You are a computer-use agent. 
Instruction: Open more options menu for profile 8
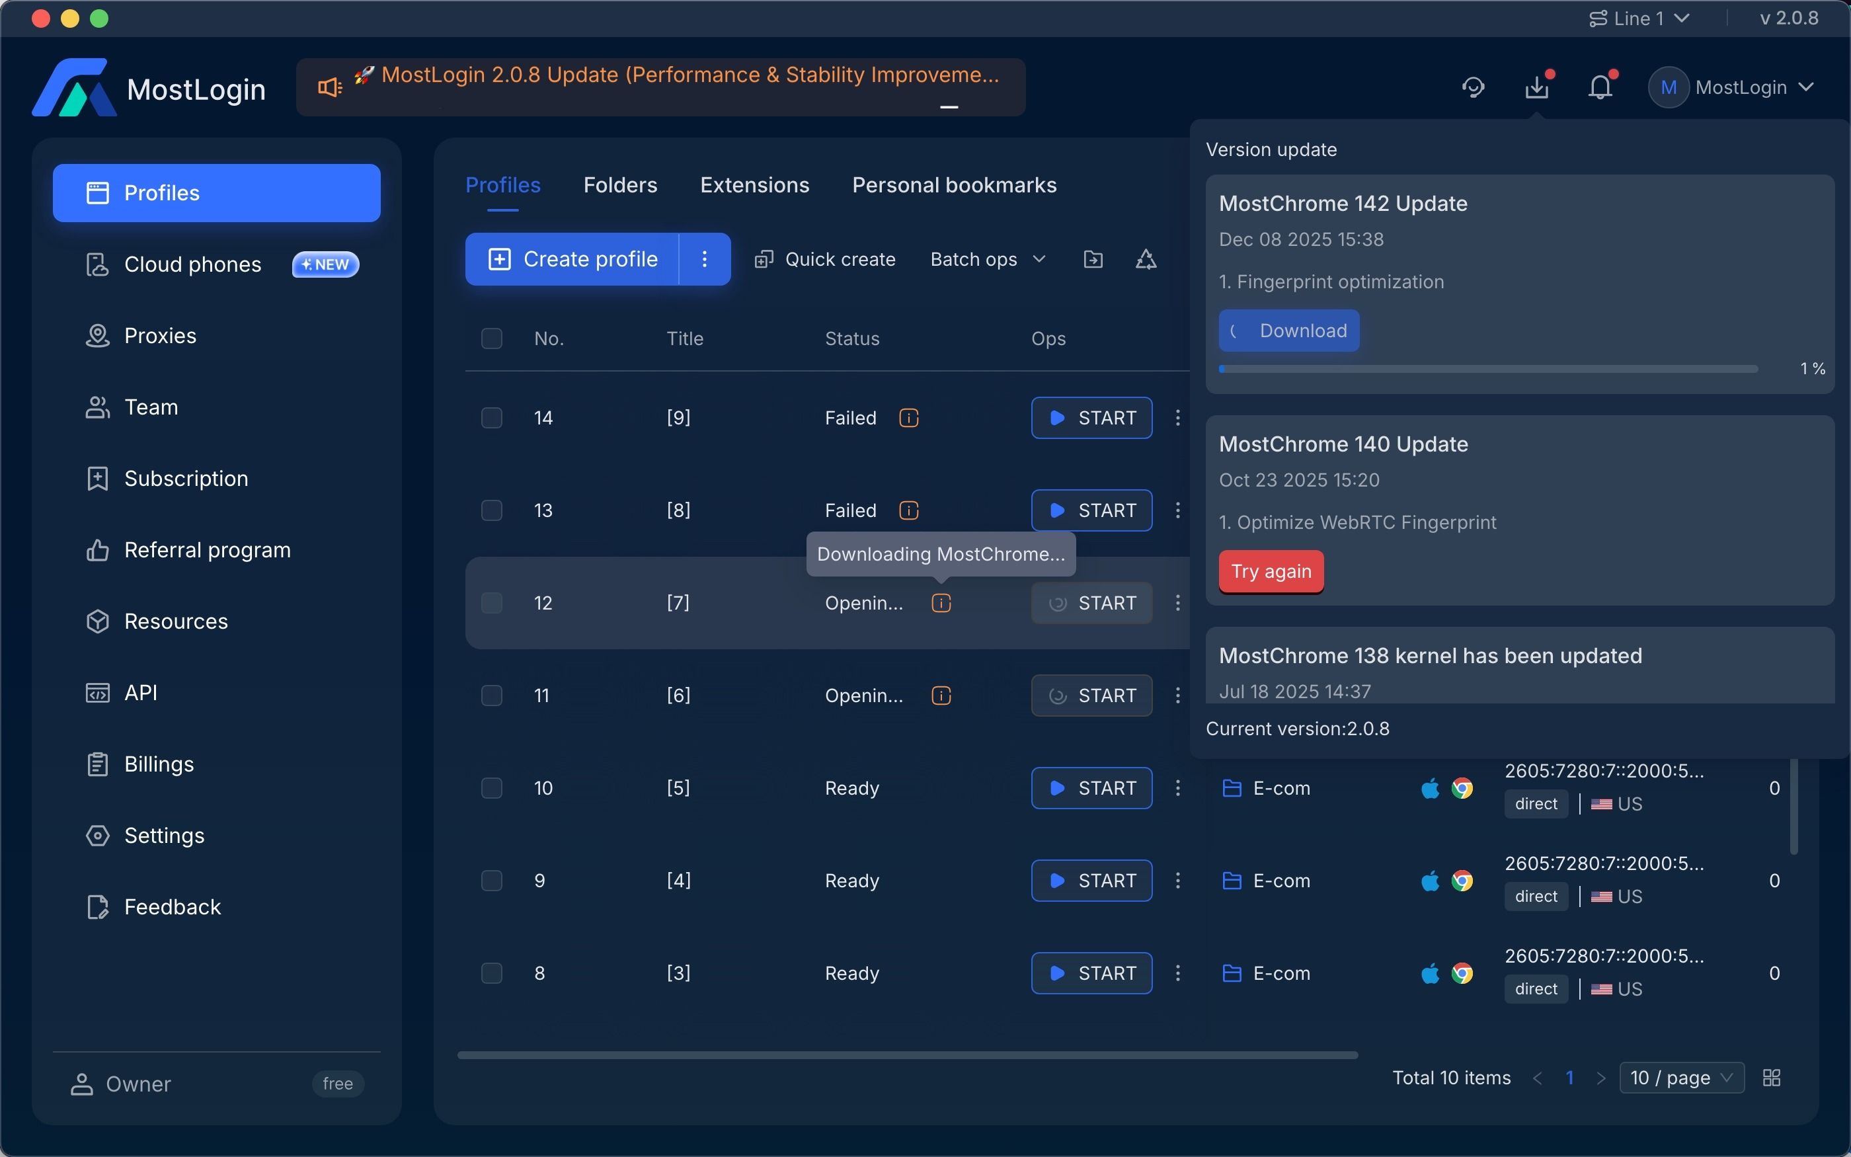1178,973
